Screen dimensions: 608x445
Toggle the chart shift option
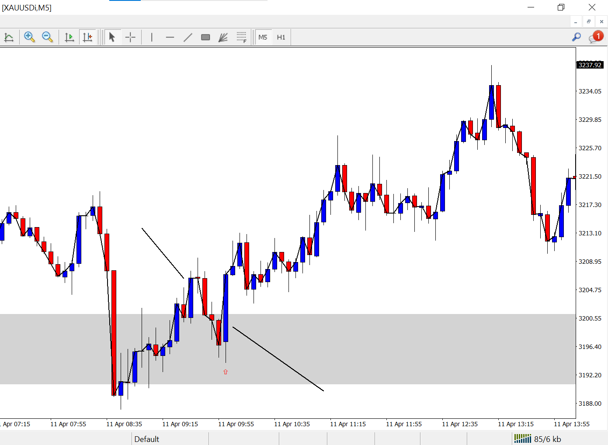[88, 37]
